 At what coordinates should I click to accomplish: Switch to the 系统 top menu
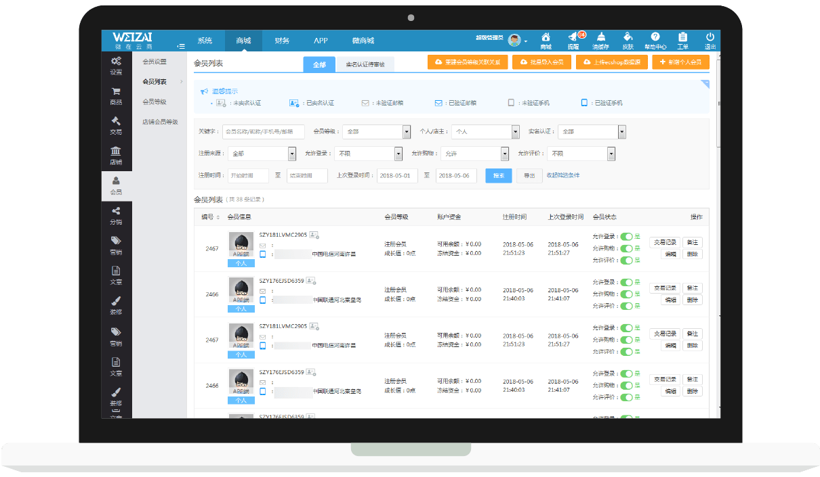205,41
